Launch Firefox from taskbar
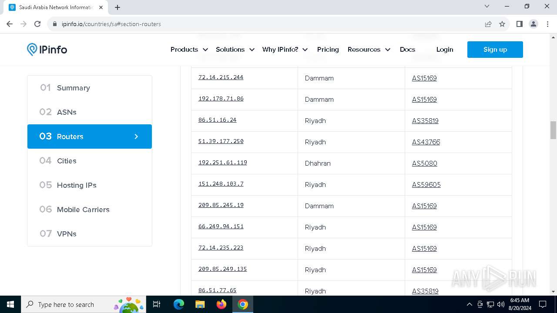557x313 pixels. tap(221, 304)
